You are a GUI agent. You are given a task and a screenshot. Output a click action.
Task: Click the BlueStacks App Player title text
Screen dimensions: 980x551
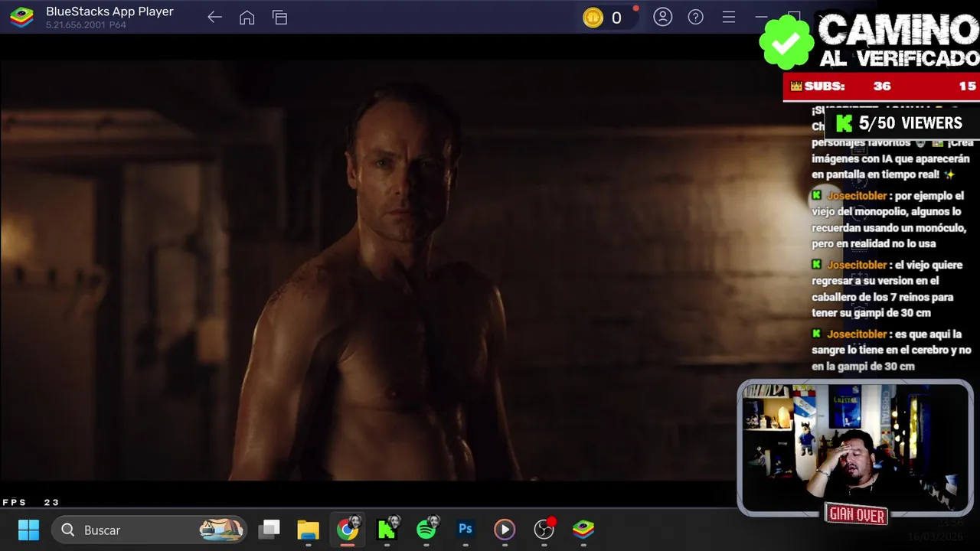point(109,11)
